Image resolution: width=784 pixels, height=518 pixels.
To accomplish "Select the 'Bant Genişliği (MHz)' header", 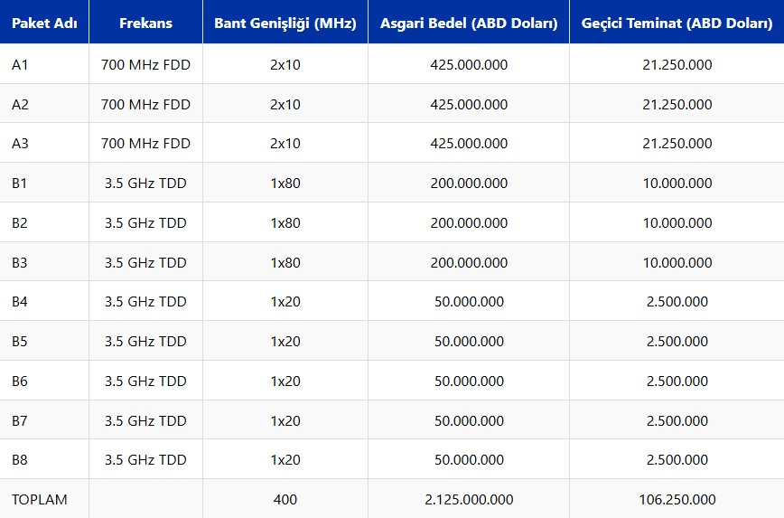I will coord(285,24).
